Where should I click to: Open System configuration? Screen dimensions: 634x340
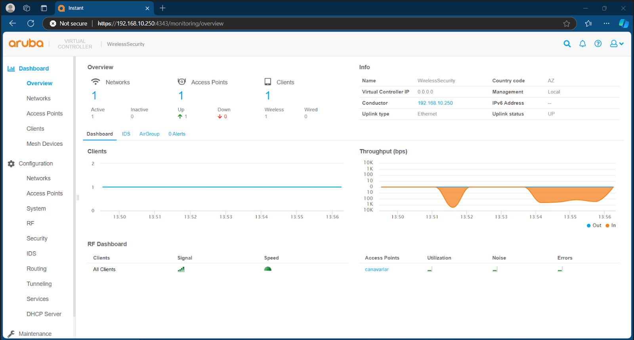36,208
